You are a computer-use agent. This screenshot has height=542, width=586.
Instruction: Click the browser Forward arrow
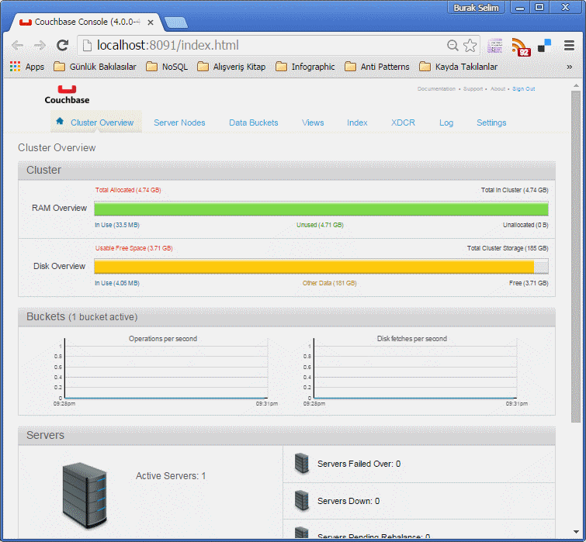(x=40, y=46)
